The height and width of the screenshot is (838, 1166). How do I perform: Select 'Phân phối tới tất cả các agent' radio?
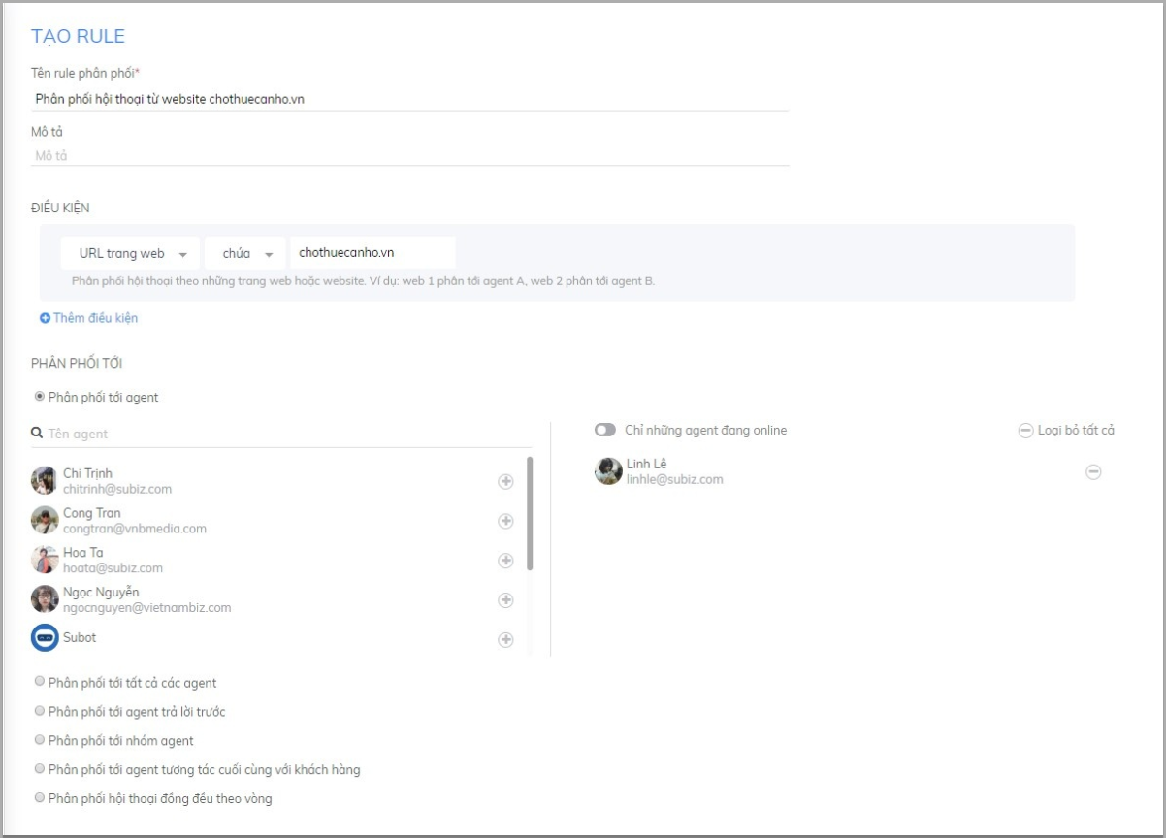tap(40, 682)
